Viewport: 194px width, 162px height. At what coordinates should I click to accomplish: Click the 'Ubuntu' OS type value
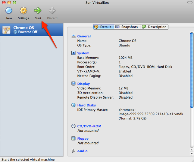(124, 45)
